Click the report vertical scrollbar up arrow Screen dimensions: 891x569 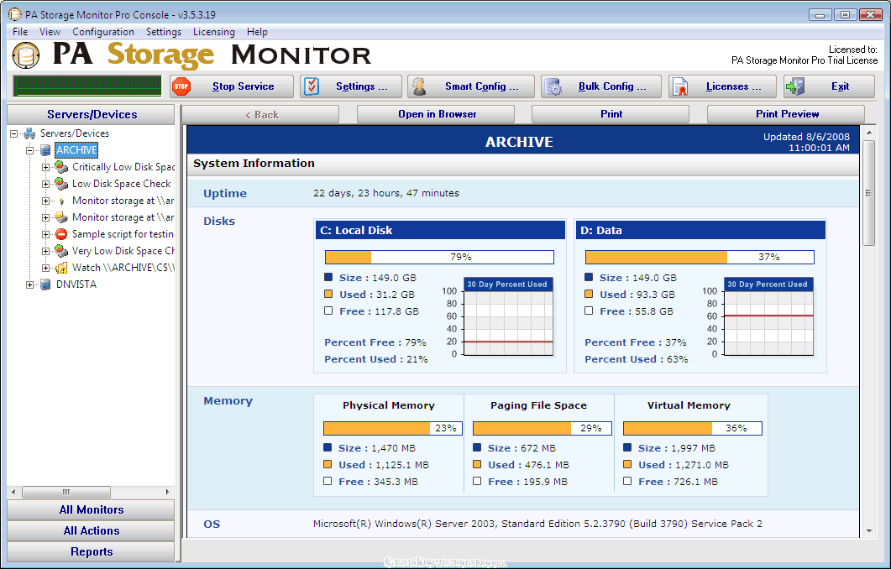869,133
